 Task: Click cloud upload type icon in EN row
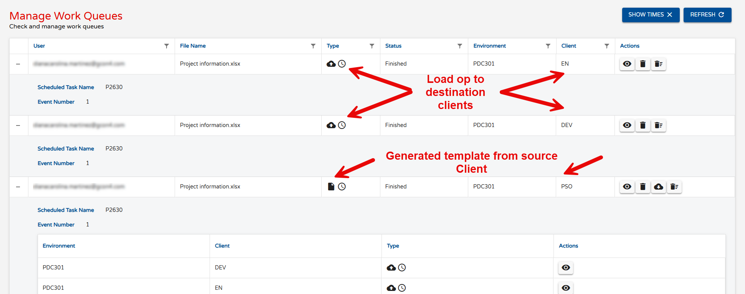tap(331, 64)
